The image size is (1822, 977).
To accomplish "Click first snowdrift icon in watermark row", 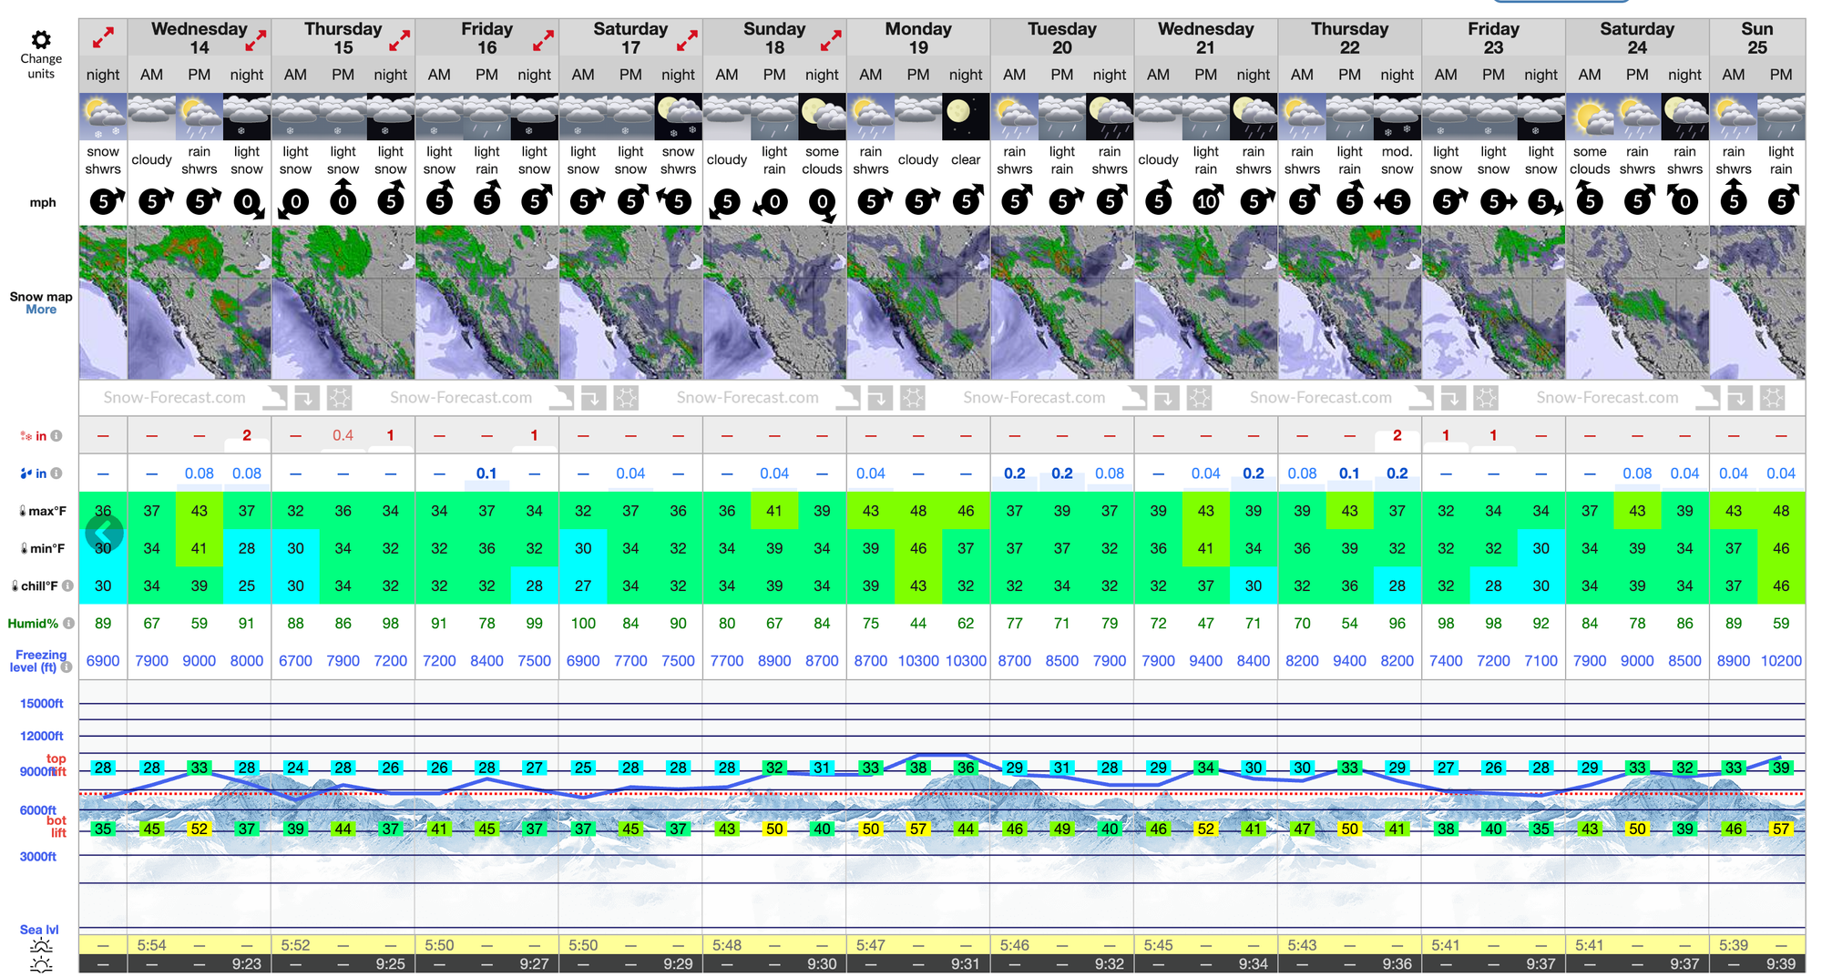I will pyautogui.click(x=275, y=398).
